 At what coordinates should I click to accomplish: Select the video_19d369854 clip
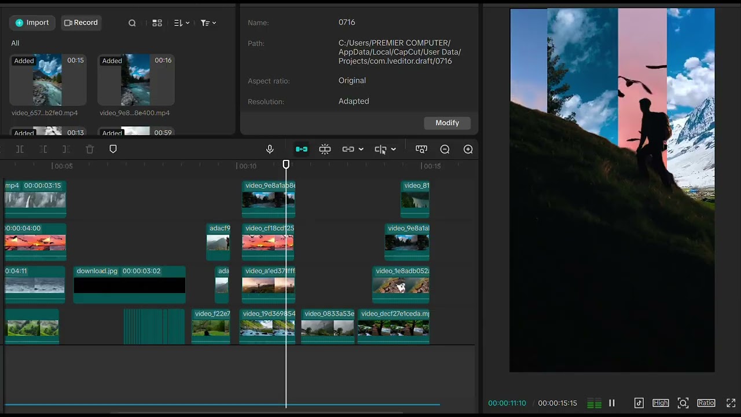coord(267,327)
